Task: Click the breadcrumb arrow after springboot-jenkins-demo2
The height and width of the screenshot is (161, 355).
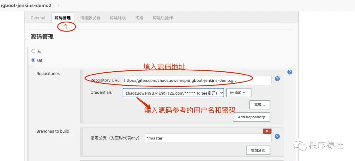Action: [59, 5]
